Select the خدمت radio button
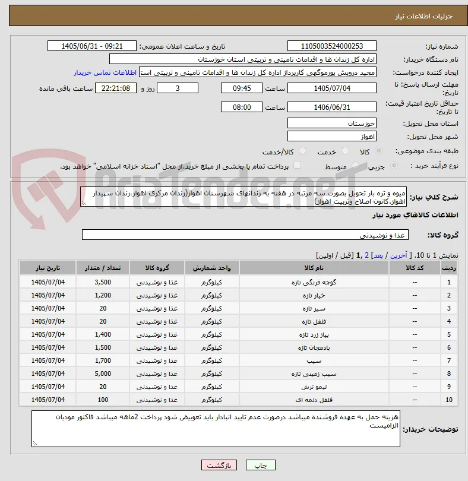This screenshot has width=468, height=481. pyautogui.click(x=345, y=151)
